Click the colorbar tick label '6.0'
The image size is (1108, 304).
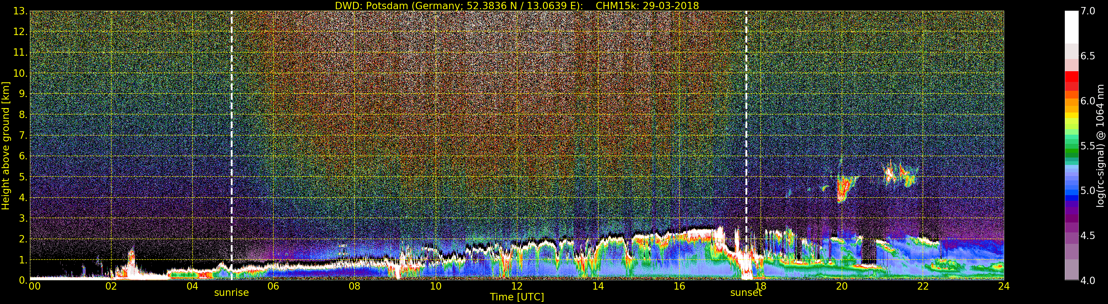coord(1088,101)
